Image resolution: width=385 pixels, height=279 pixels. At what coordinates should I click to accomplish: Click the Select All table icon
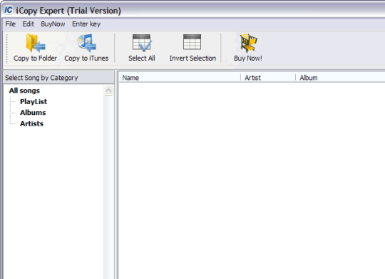142,43
